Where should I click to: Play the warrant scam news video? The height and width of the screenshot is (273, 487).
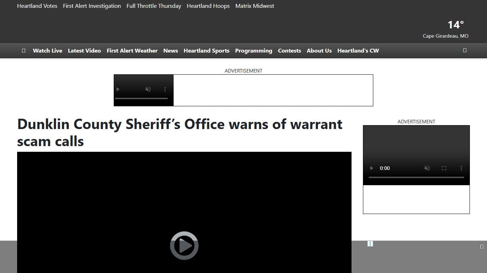tap(184, 245)
